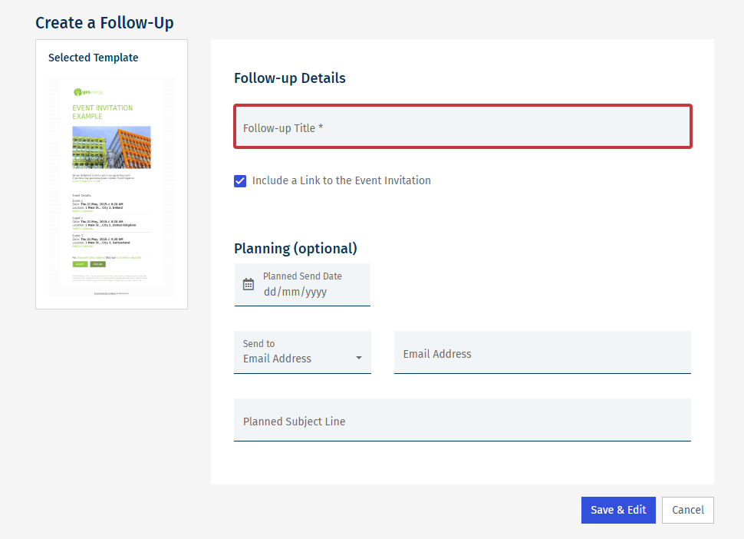
Task: Click green Accept button in template preview
Action: click(x=80, y=264)
